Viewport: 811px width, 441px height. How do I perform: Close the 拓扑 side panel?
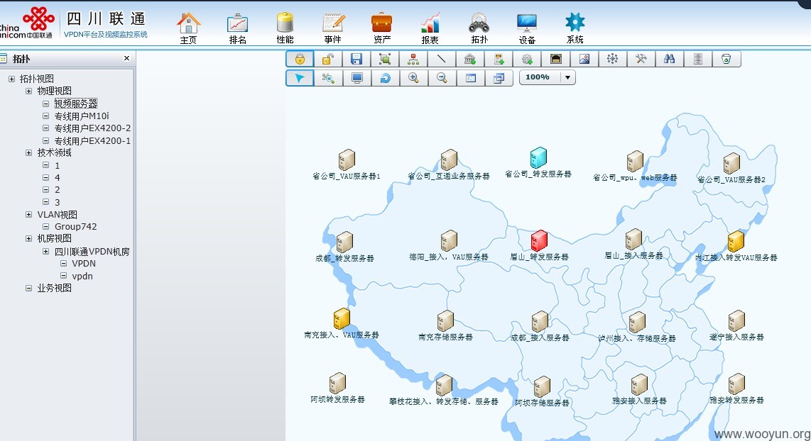[x=126, y=58]
